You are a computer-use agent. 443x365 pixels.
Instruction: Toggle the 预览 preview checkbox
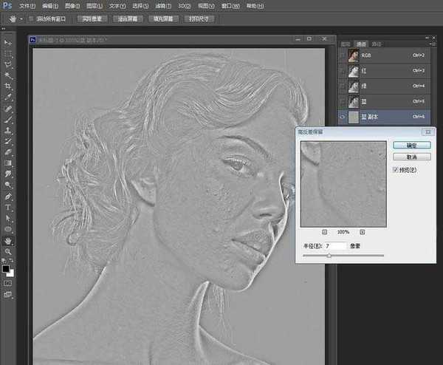396,170
